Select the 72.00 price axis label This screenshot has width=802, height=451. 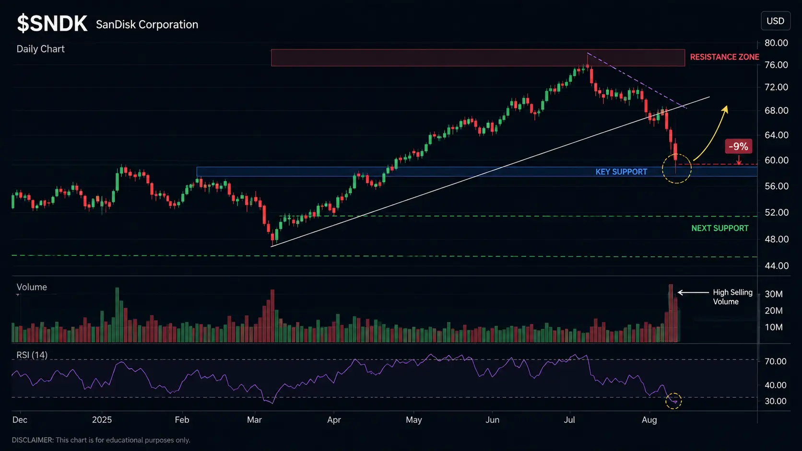click(776, 87)
